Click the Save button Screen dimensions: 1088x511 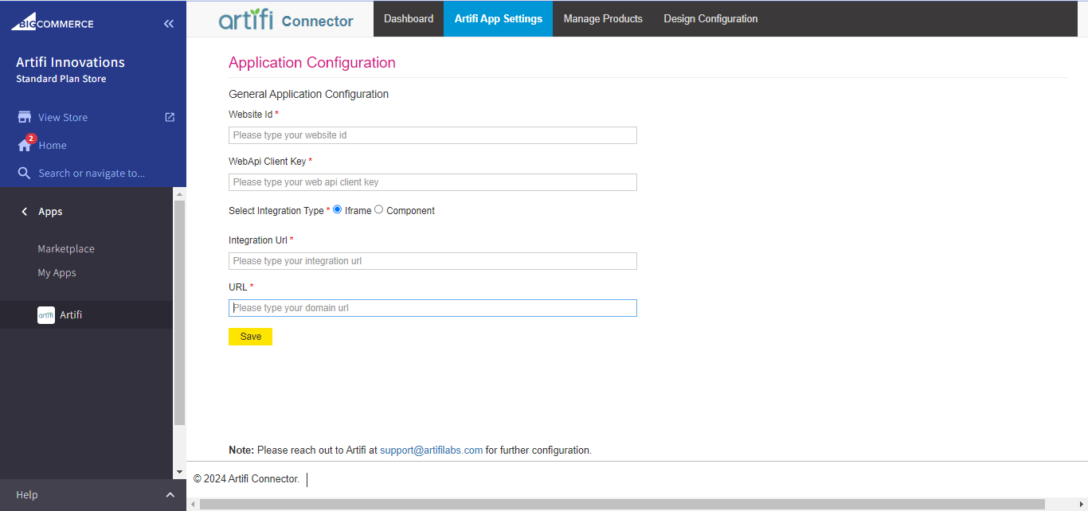[x=250, y=337]
